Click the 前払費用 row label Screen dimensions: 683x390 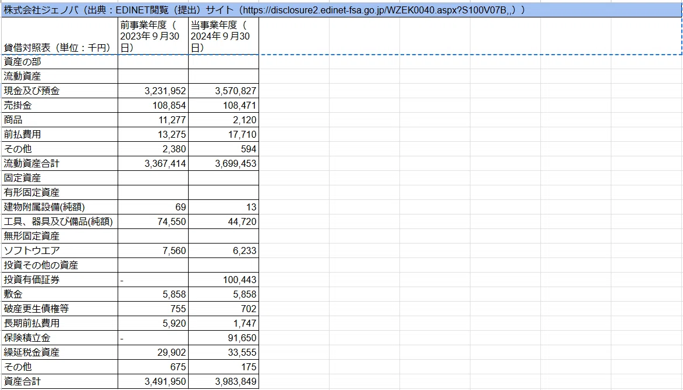pyautogui.click(x=59, y=135)
